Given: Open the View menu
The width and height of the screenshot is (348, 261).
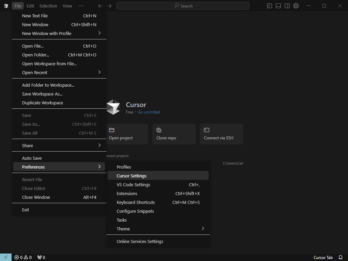Looking at the screenshot, I should click(x=67, y=6).
